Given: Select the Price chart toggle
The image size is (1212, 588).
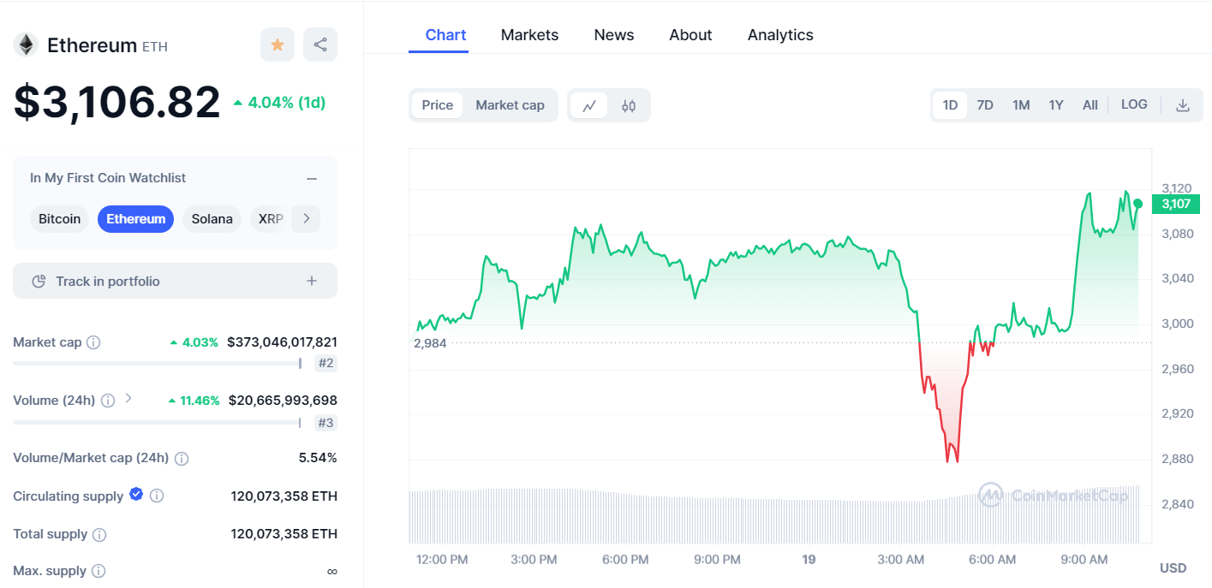Looking at the screenshot, I should click(x=438, y=105).
